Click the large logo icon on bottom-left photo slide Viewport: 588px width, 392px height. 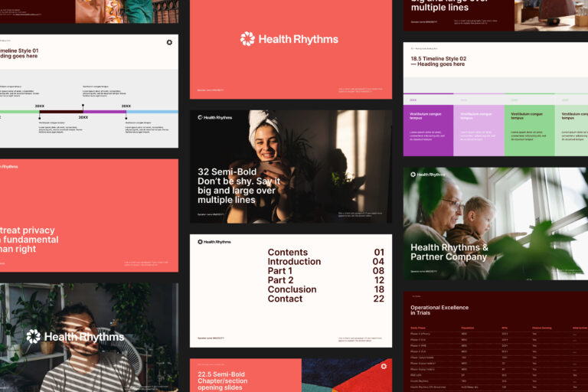pos(34,336)
